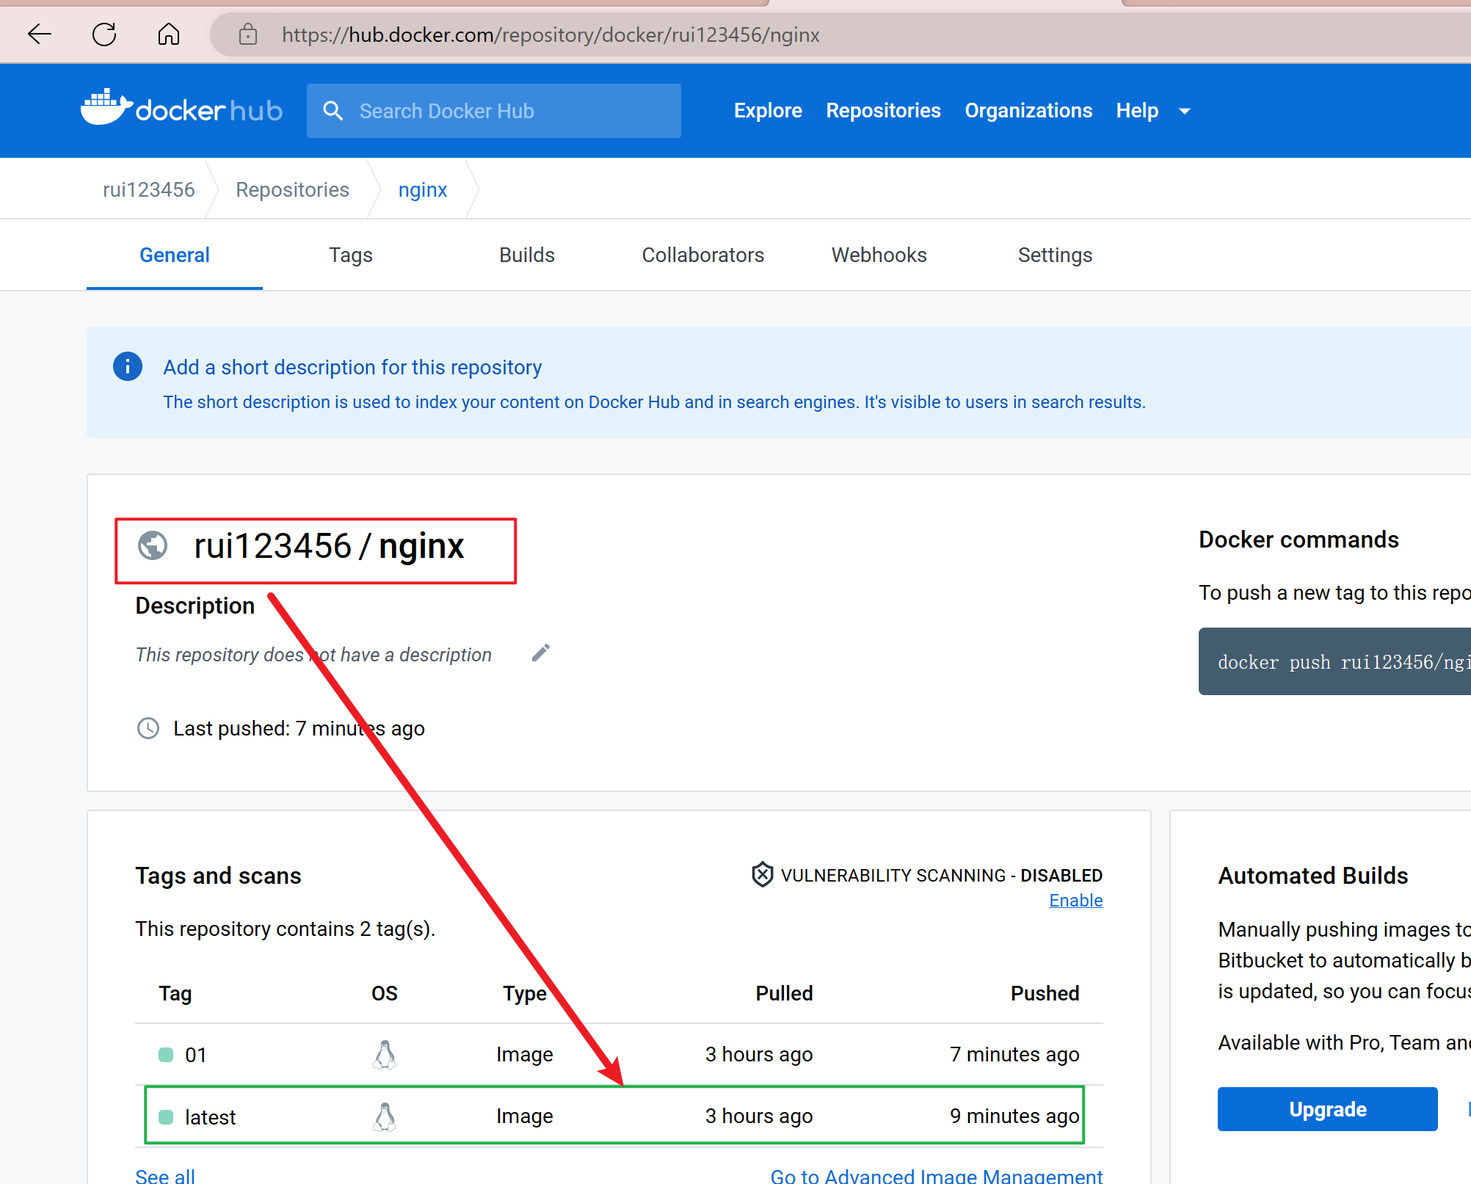Open the Docker Hub whale logo
The width and height of the screenshot is (1471, 1184).
coord(181,109)
